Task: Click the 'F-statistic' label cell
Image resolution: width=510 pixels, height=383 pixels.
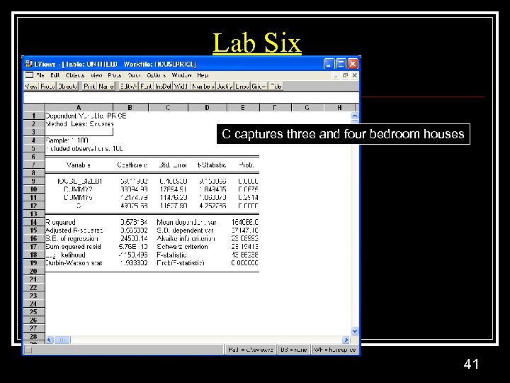Action: [x=171, y=255]
